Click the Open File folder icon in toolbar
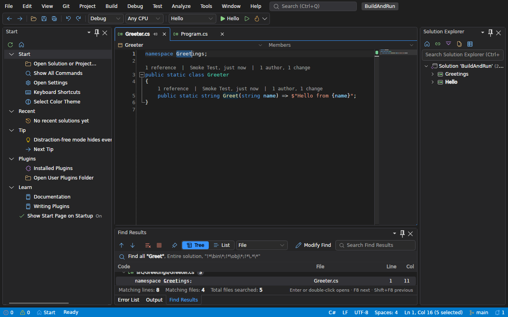The image size is (508, 317). tap(34, 19)
